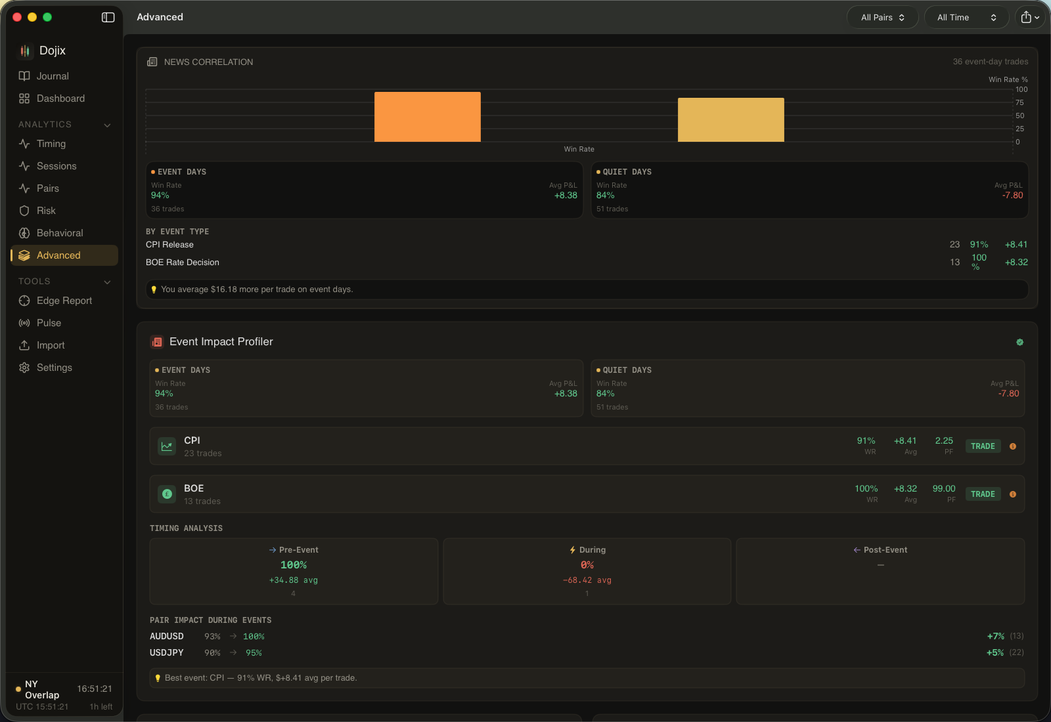Open the All Pairs dropdown
This screenshot has height=722, width=1051.
click(882, 17)
